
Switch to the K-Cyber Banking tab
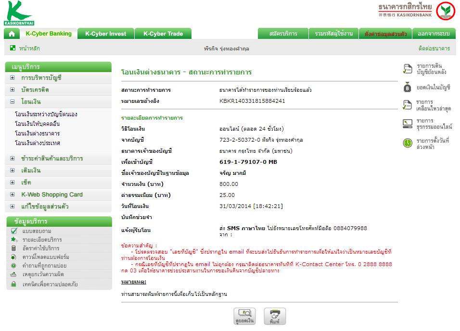(49, 34)
